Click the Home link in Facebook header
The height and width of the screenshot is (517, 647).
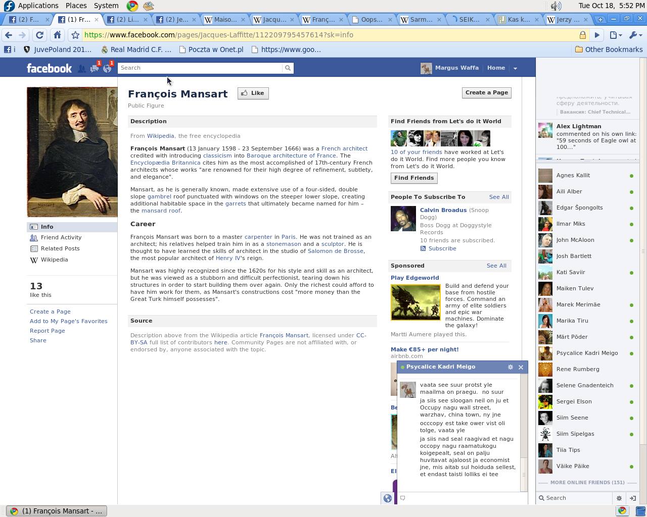[496, 68]
